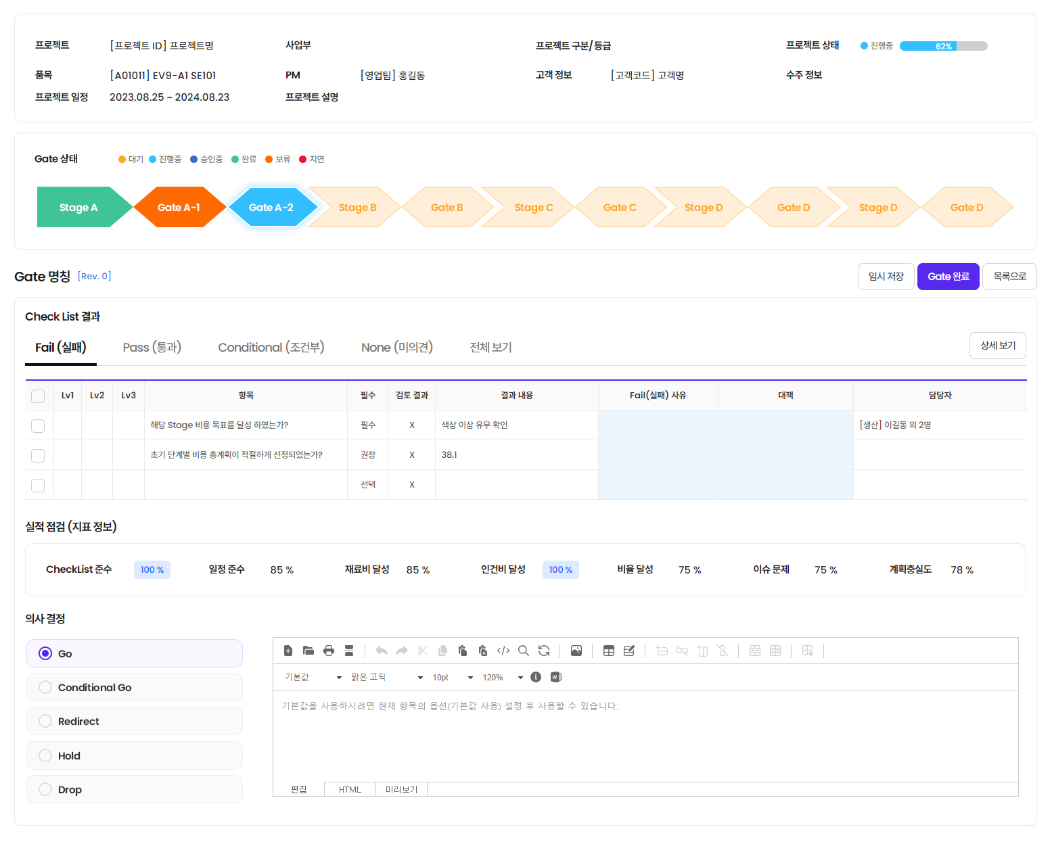Select the Conditional Go radio option
The width and height of the screenshot is (1052, 844).
pos(45,687)
